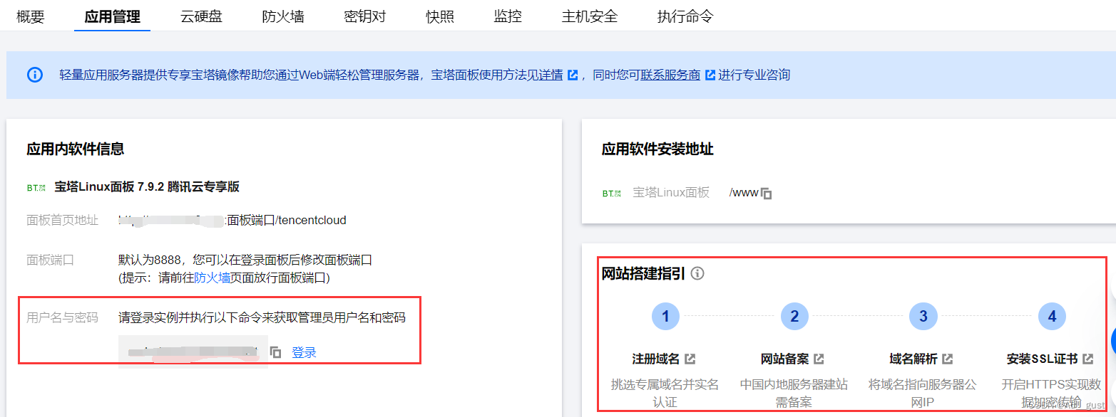
Task: Select step 3 circle in guide
Action: pyautogui.click(x=923, y=316)
